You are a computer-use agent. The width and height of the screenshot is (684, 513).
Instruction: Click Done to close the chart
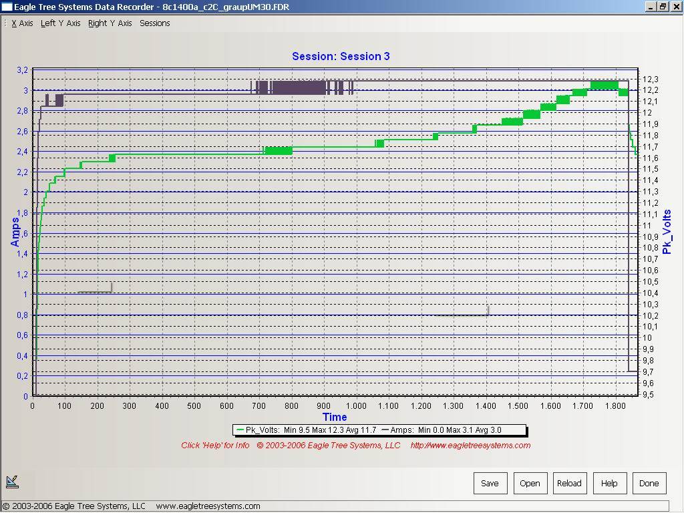pos(649,483)
